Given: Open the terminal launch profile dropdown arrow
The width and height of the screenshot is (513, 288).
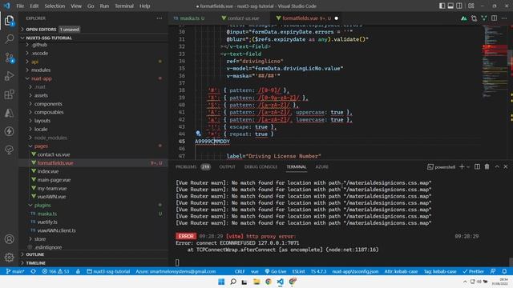Looking at the screenshot, I should click(x=468, y=167).
